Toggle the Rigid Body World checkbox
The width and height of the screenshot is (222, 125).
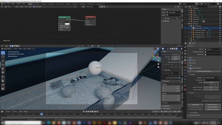click(x=190, y=68)
